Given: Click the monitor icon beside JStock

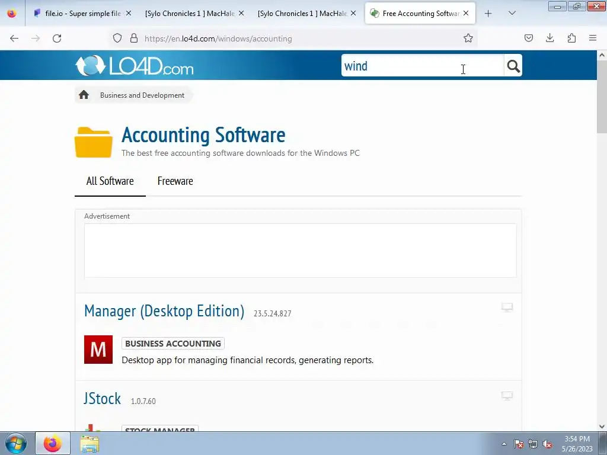Looking at the screenshot, I should click(507, 395).
